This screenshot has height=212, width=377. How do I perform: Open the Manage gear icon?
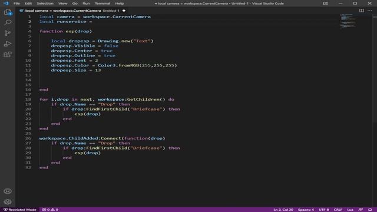8,202
